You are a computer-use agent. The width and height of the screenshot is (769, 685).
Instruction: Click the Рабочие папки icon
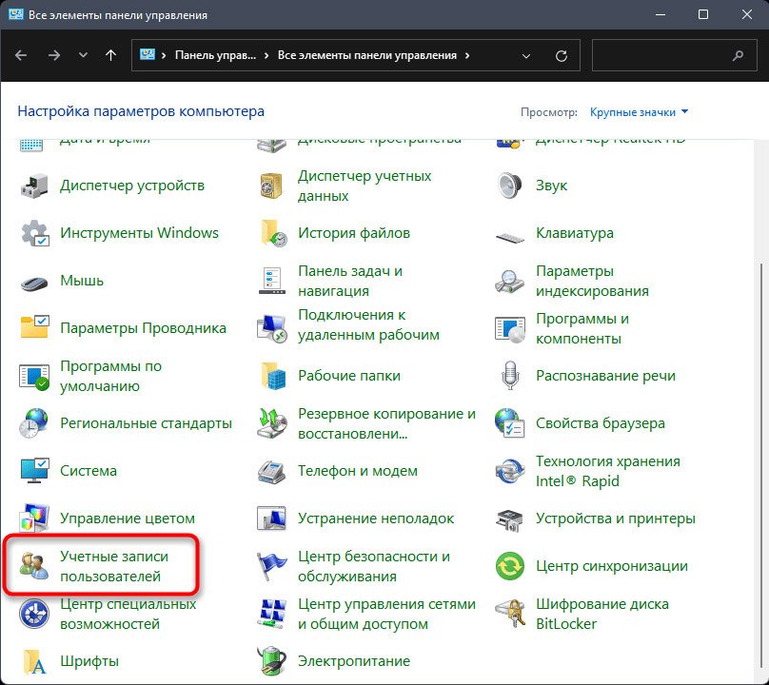[x=273, y=376]
